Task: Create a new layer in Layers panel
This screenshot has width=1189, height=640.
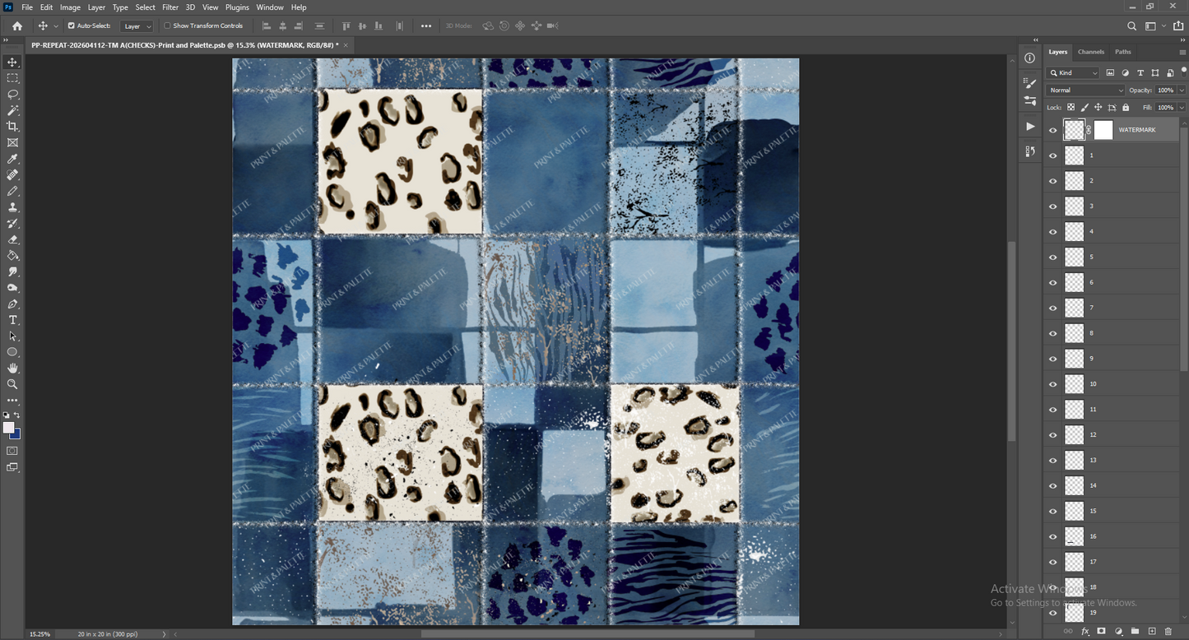Action: click(1152, 631)
